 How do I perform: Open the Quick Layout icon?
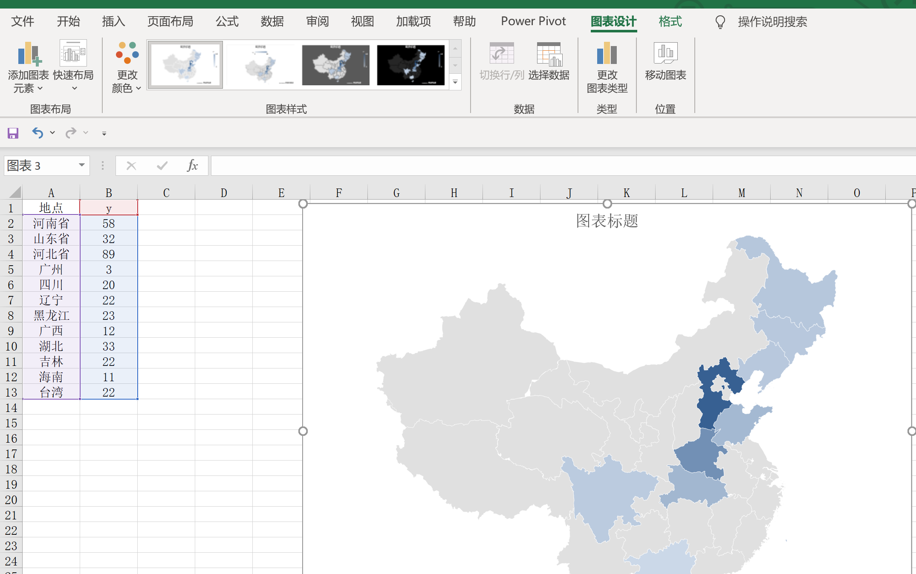click(73, 53)
